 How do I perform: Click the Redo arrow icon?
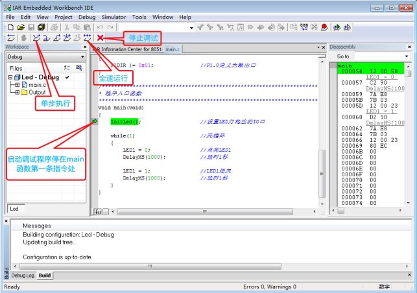[110, 27]
